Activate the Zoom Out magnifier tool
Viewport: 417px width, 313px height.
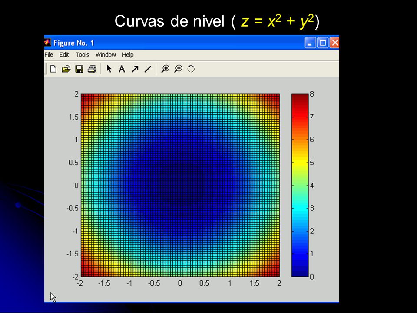[x=178, y=69]
